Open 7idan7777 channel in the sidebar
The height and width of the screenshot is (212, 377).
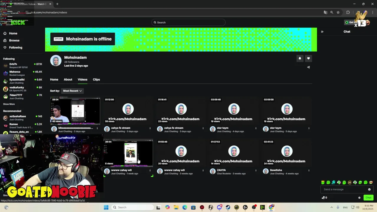tap(22, 97)
